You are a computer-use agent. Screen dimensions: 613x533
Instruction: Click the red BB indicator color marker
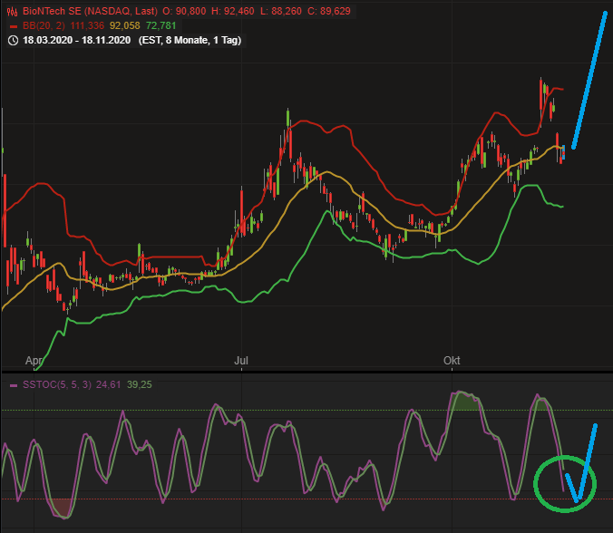tap(14, 26)
